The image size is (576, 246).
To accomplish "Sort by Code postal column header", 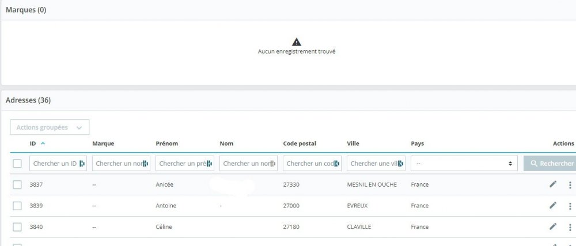I will click(300, 143).
